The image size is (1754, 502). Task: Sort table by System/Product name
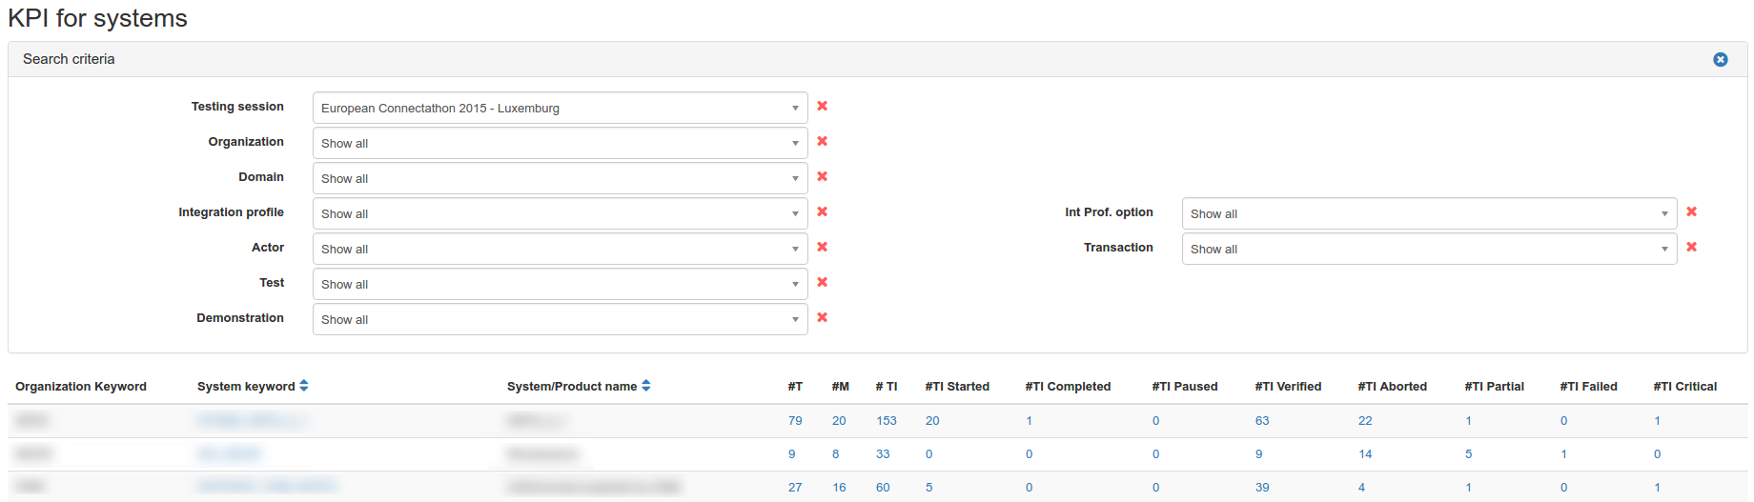[646, 386]
